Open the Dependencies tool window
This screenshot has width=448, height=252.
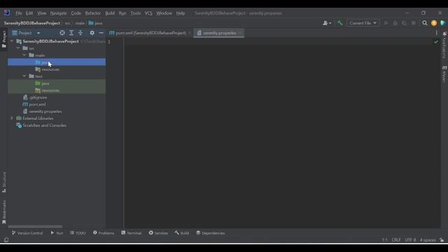pyautogui.click(x=210, y=233)
